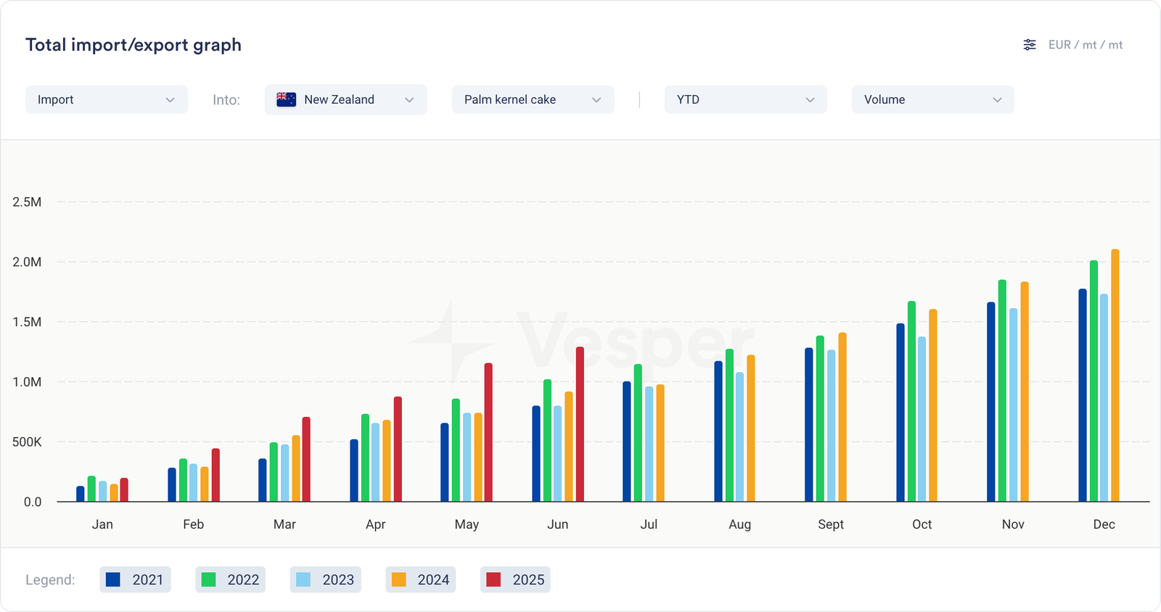Click the November 2021 dark blue bar

tap(991, 402)
